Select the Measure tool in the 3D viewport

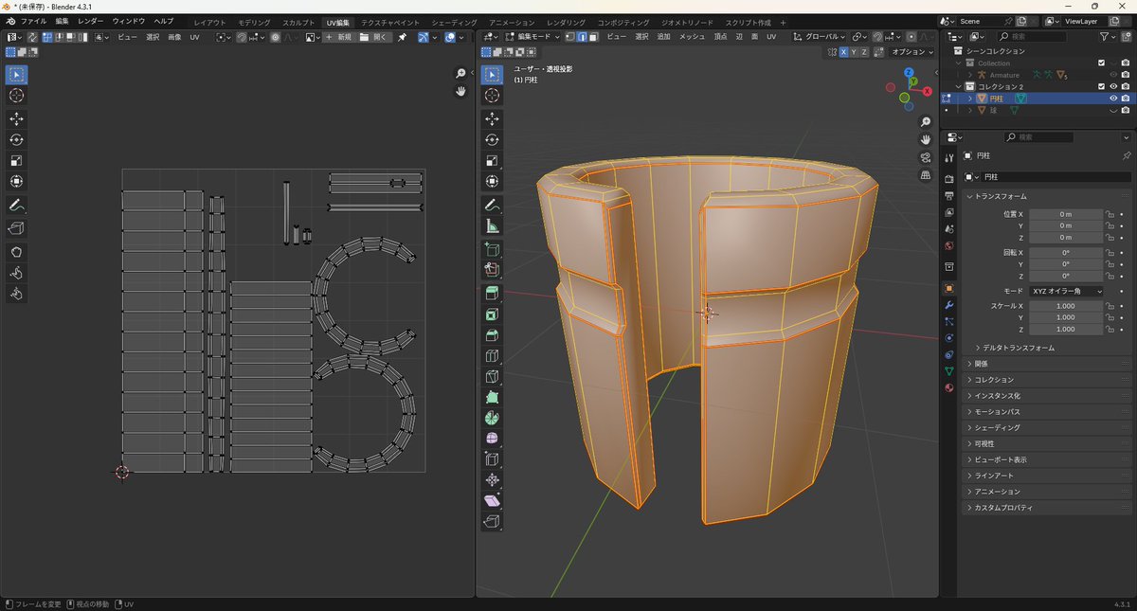pyautogui.click(x=493, y=226)
